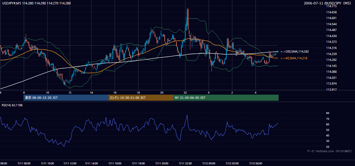Viewport: 355px width, 166px height.
Task: Click price axis value 114.373
Action: pos(331,42)
